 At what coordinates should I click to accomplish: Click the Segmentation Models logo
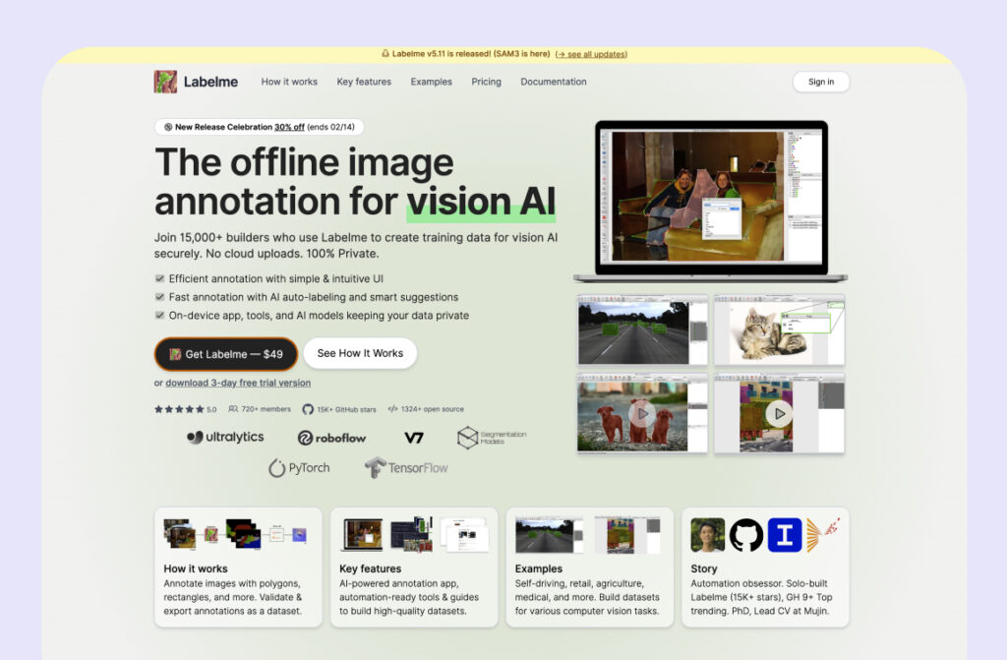click(492, 438)
